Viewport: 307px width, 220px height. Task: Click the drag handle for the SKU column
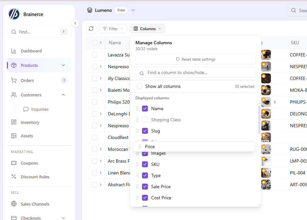point(137,164)
